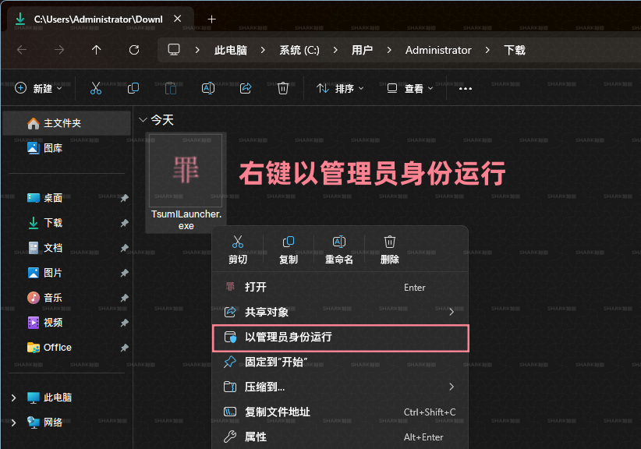Viewport: 641px width, 449px height.
Task: Open 主文件夹 in the sidebar
Action: pyautogui.click(x=66, y=123)
